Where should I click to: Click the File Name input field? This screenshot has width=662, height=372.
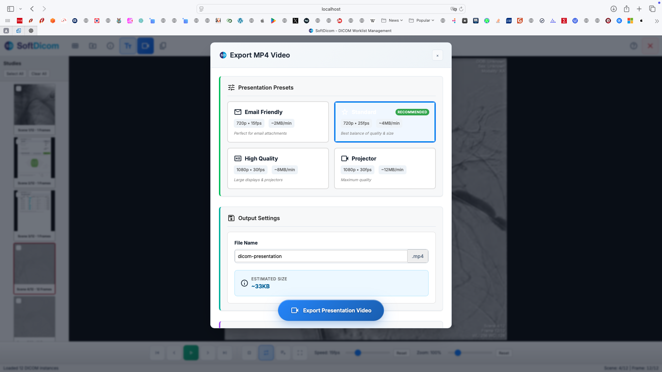[321, 256]
